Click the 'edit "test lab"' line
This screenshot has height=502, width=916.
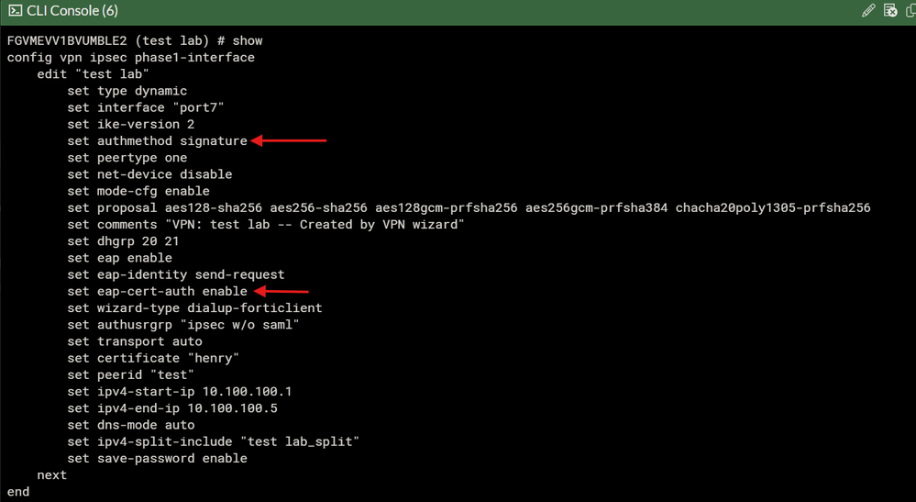(x=93, y=74)
